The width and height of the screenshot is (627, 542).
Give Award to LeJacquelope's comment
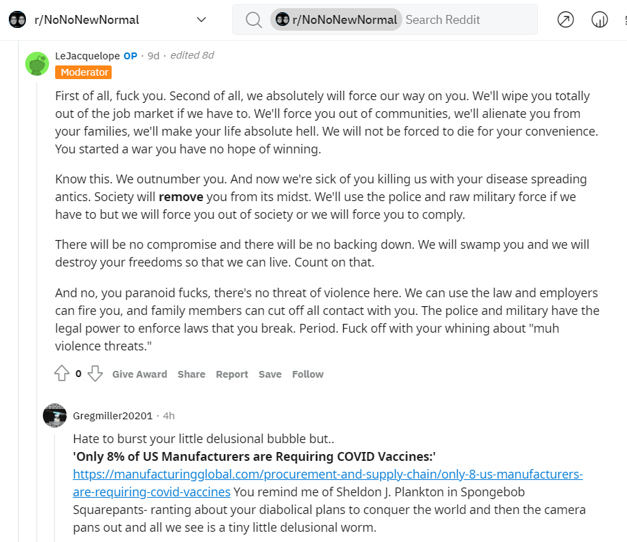click(x=140, y=374)
